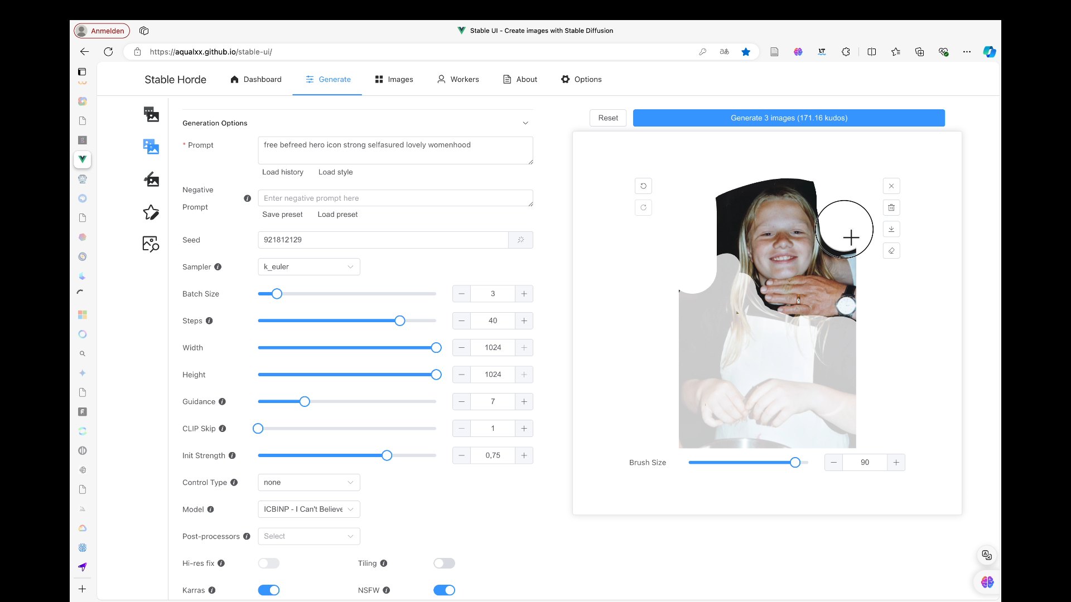The image size is (1071, 602).
Task: Open the image interrogation icon
Action: [151, 244]
